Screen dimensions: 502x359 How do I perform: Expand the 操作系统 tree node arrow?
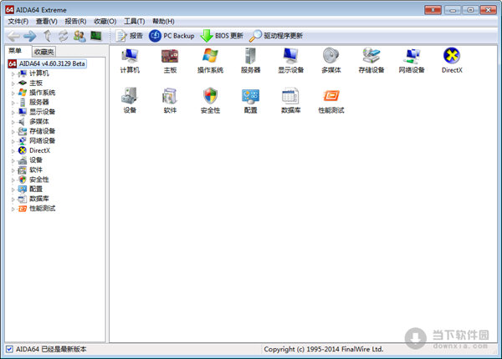13,94
